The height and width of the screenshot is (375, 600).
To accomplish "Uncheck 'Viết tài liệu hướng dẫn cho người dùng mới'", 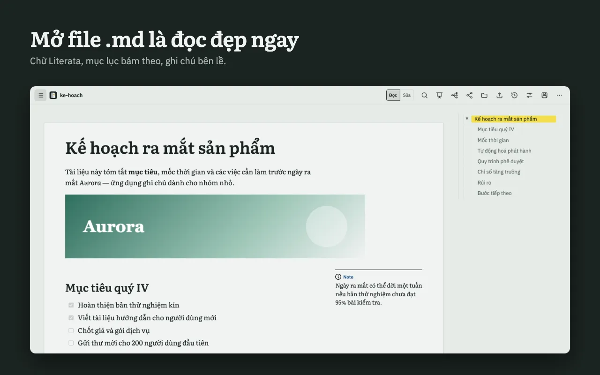I will click(x=71, y=318).
